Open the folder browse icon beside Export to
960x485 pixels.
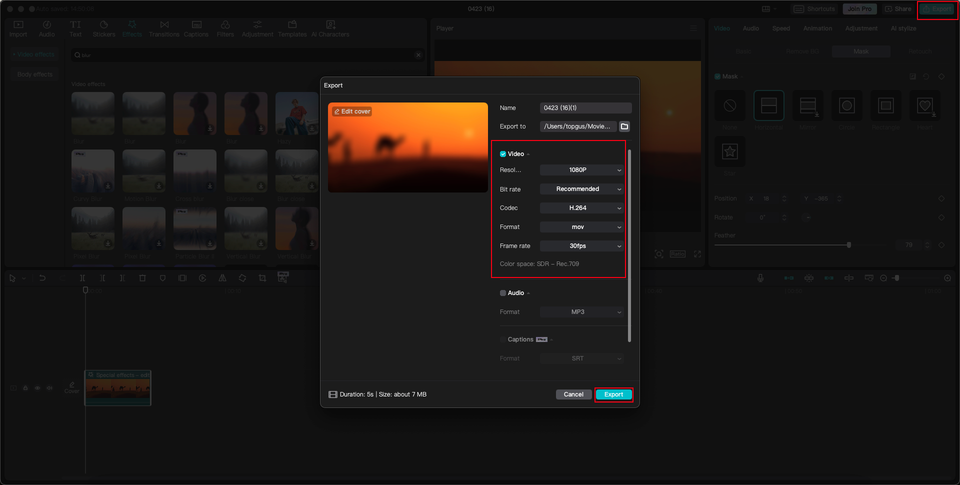624,126
